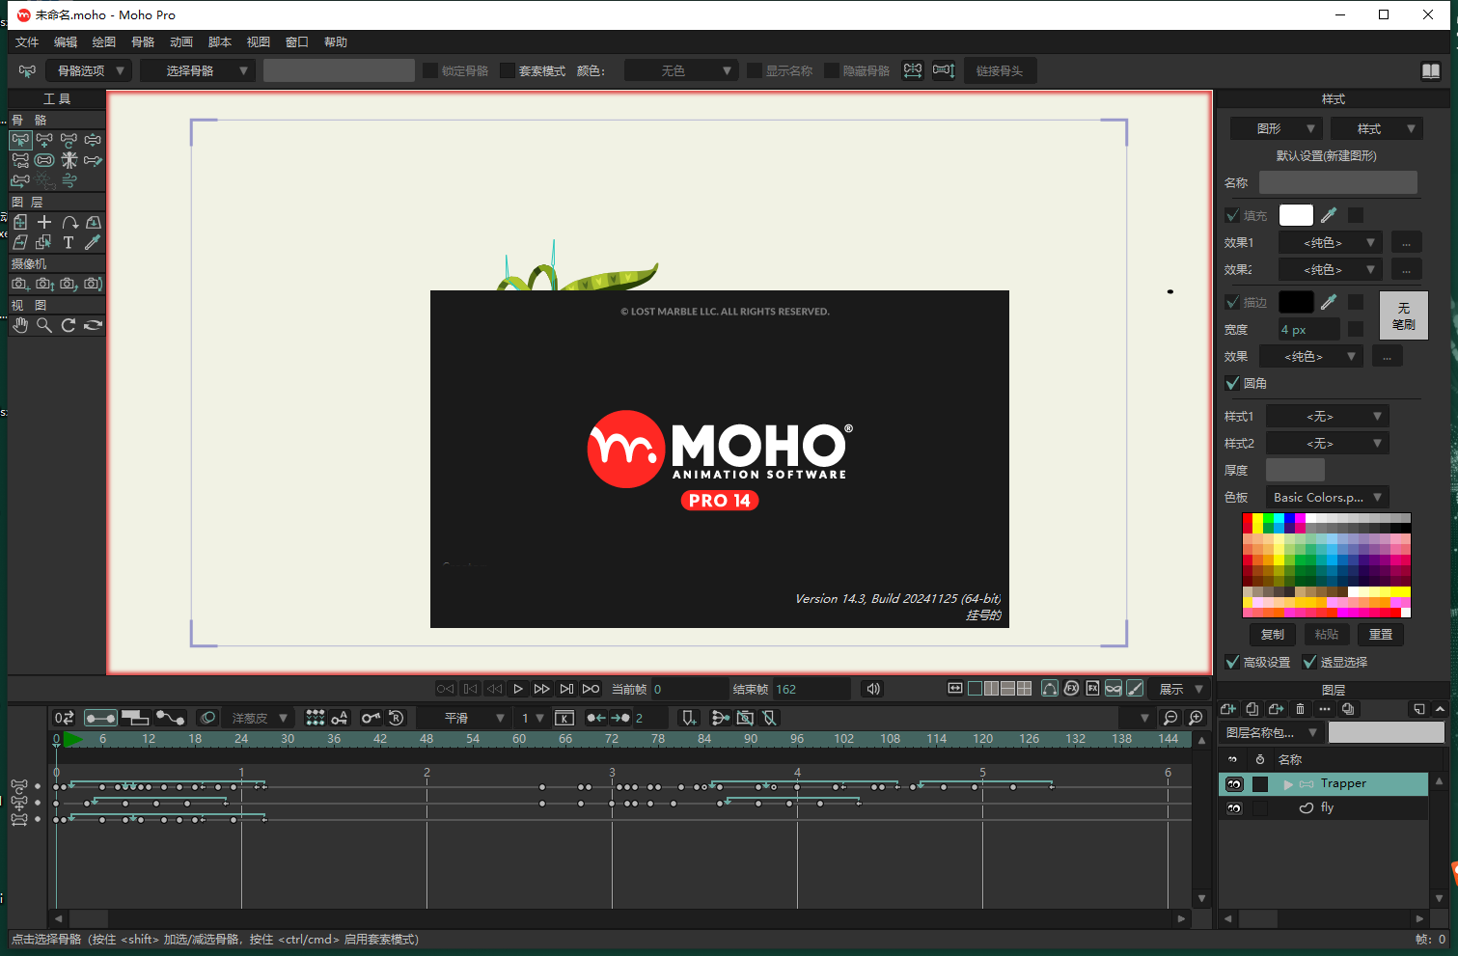Choose the Bone Strength tool with oval outline
1458x956 pixels.
pyautogui.click(x=44, y=160)
